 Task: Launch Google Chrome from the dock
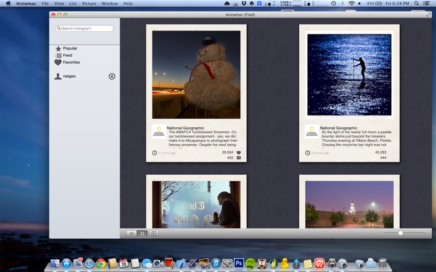click(101, 263)
